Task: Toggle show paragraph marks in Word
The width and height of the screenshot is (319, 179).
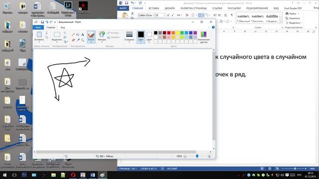Action: pos(231,15)
